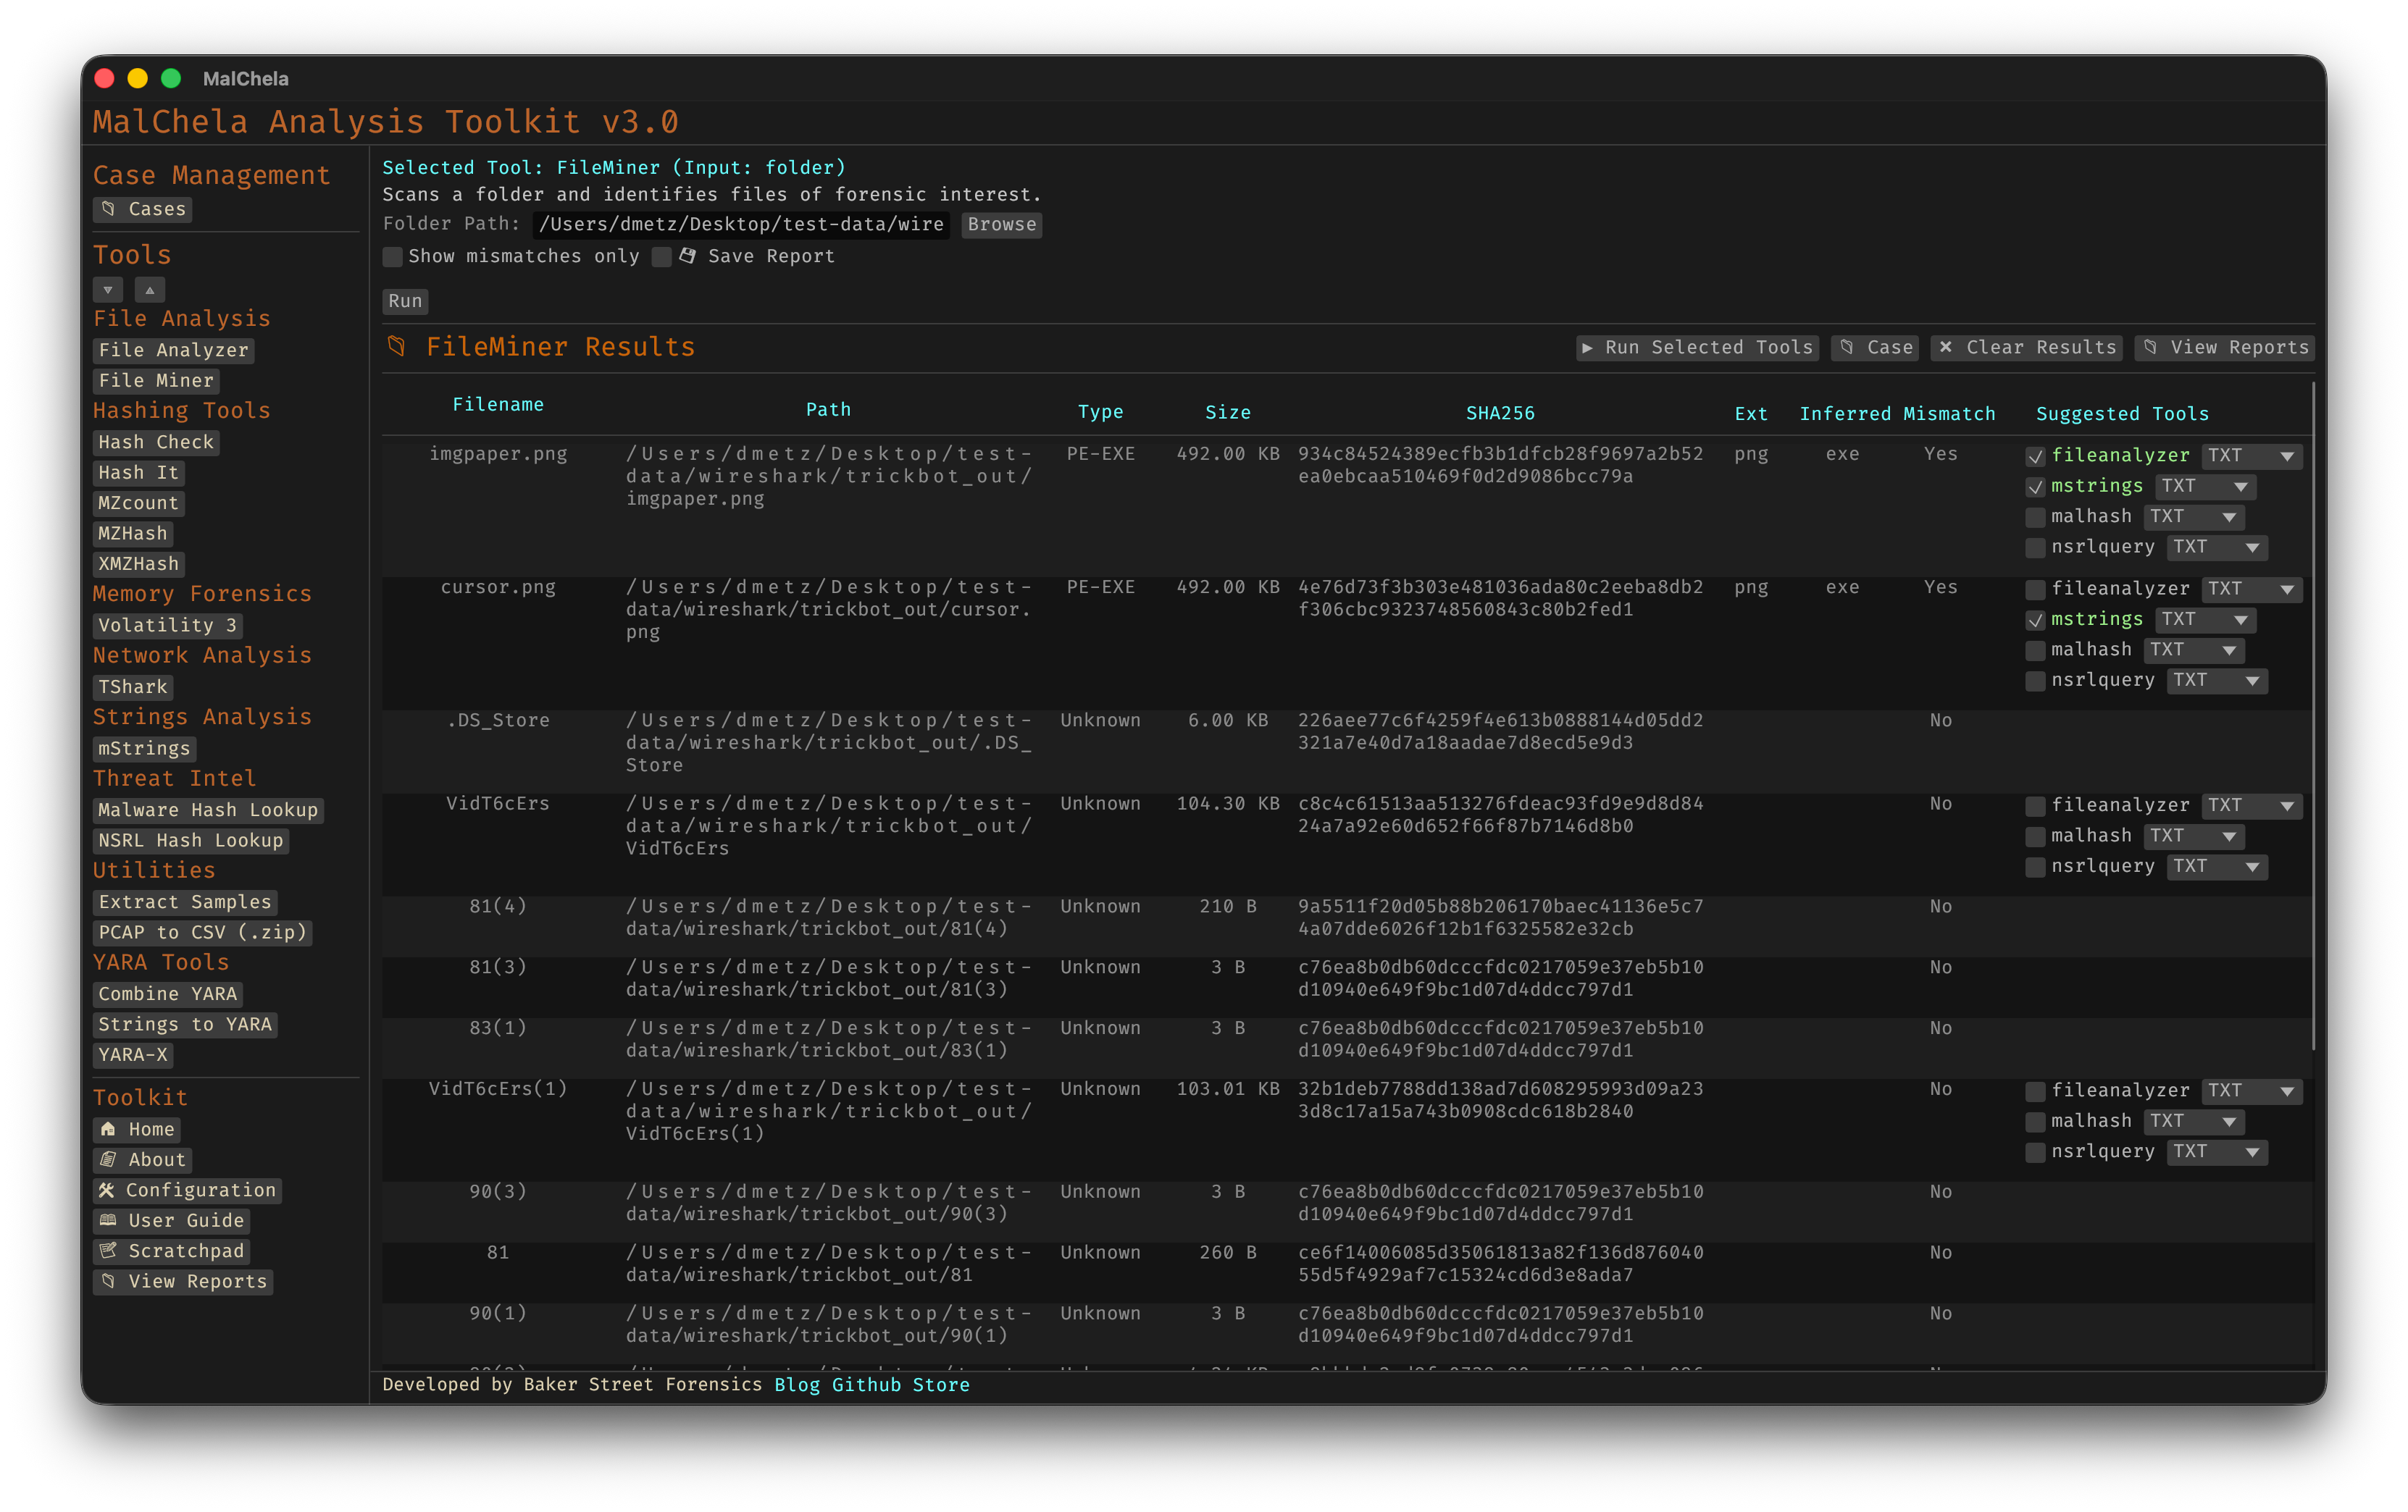The height and width of the screenshot is (1512, 2408).
Task: Check fileanalyzer for cursor.png
Action: tap(2035, 589)
